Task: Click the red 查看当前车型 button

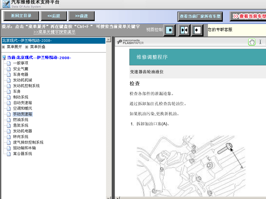Action: (x=248, y=16)
